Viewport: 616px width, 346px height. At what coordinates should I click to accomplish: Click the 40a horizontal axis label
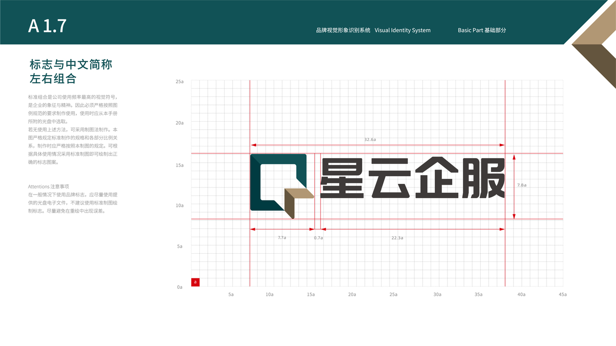tap(521, 295)
